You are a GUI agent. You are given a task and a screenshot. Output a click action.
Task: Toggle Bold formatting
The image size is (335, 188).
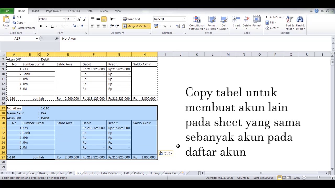tap(41, 26)
